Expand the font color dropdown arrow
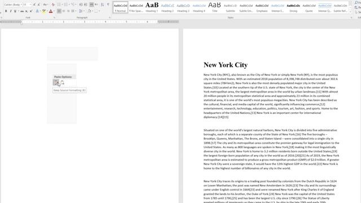This screenshot has width=361, height=203. (x=54, y=11)
